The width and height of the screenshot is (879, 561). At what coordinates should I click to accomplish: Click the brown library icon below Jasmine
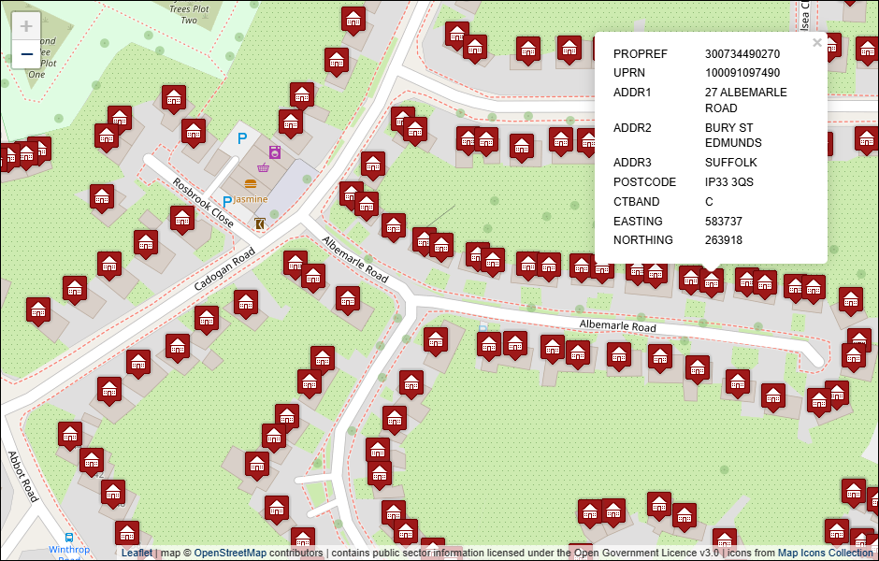pyautogui.click(x=259, y=223)
